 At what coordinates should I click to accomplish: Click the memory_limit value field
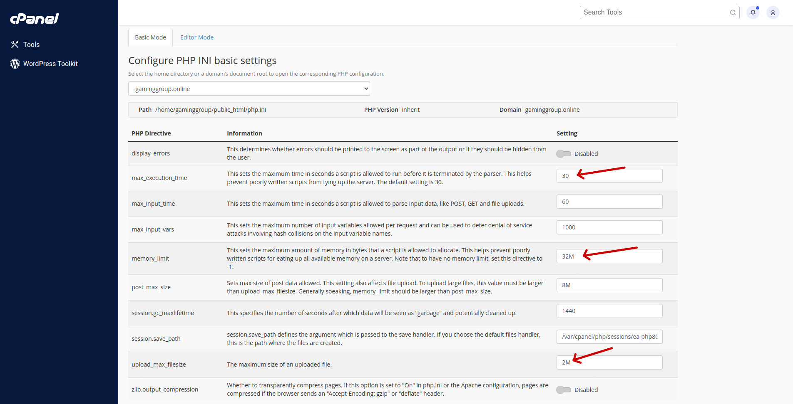point(609,256)
